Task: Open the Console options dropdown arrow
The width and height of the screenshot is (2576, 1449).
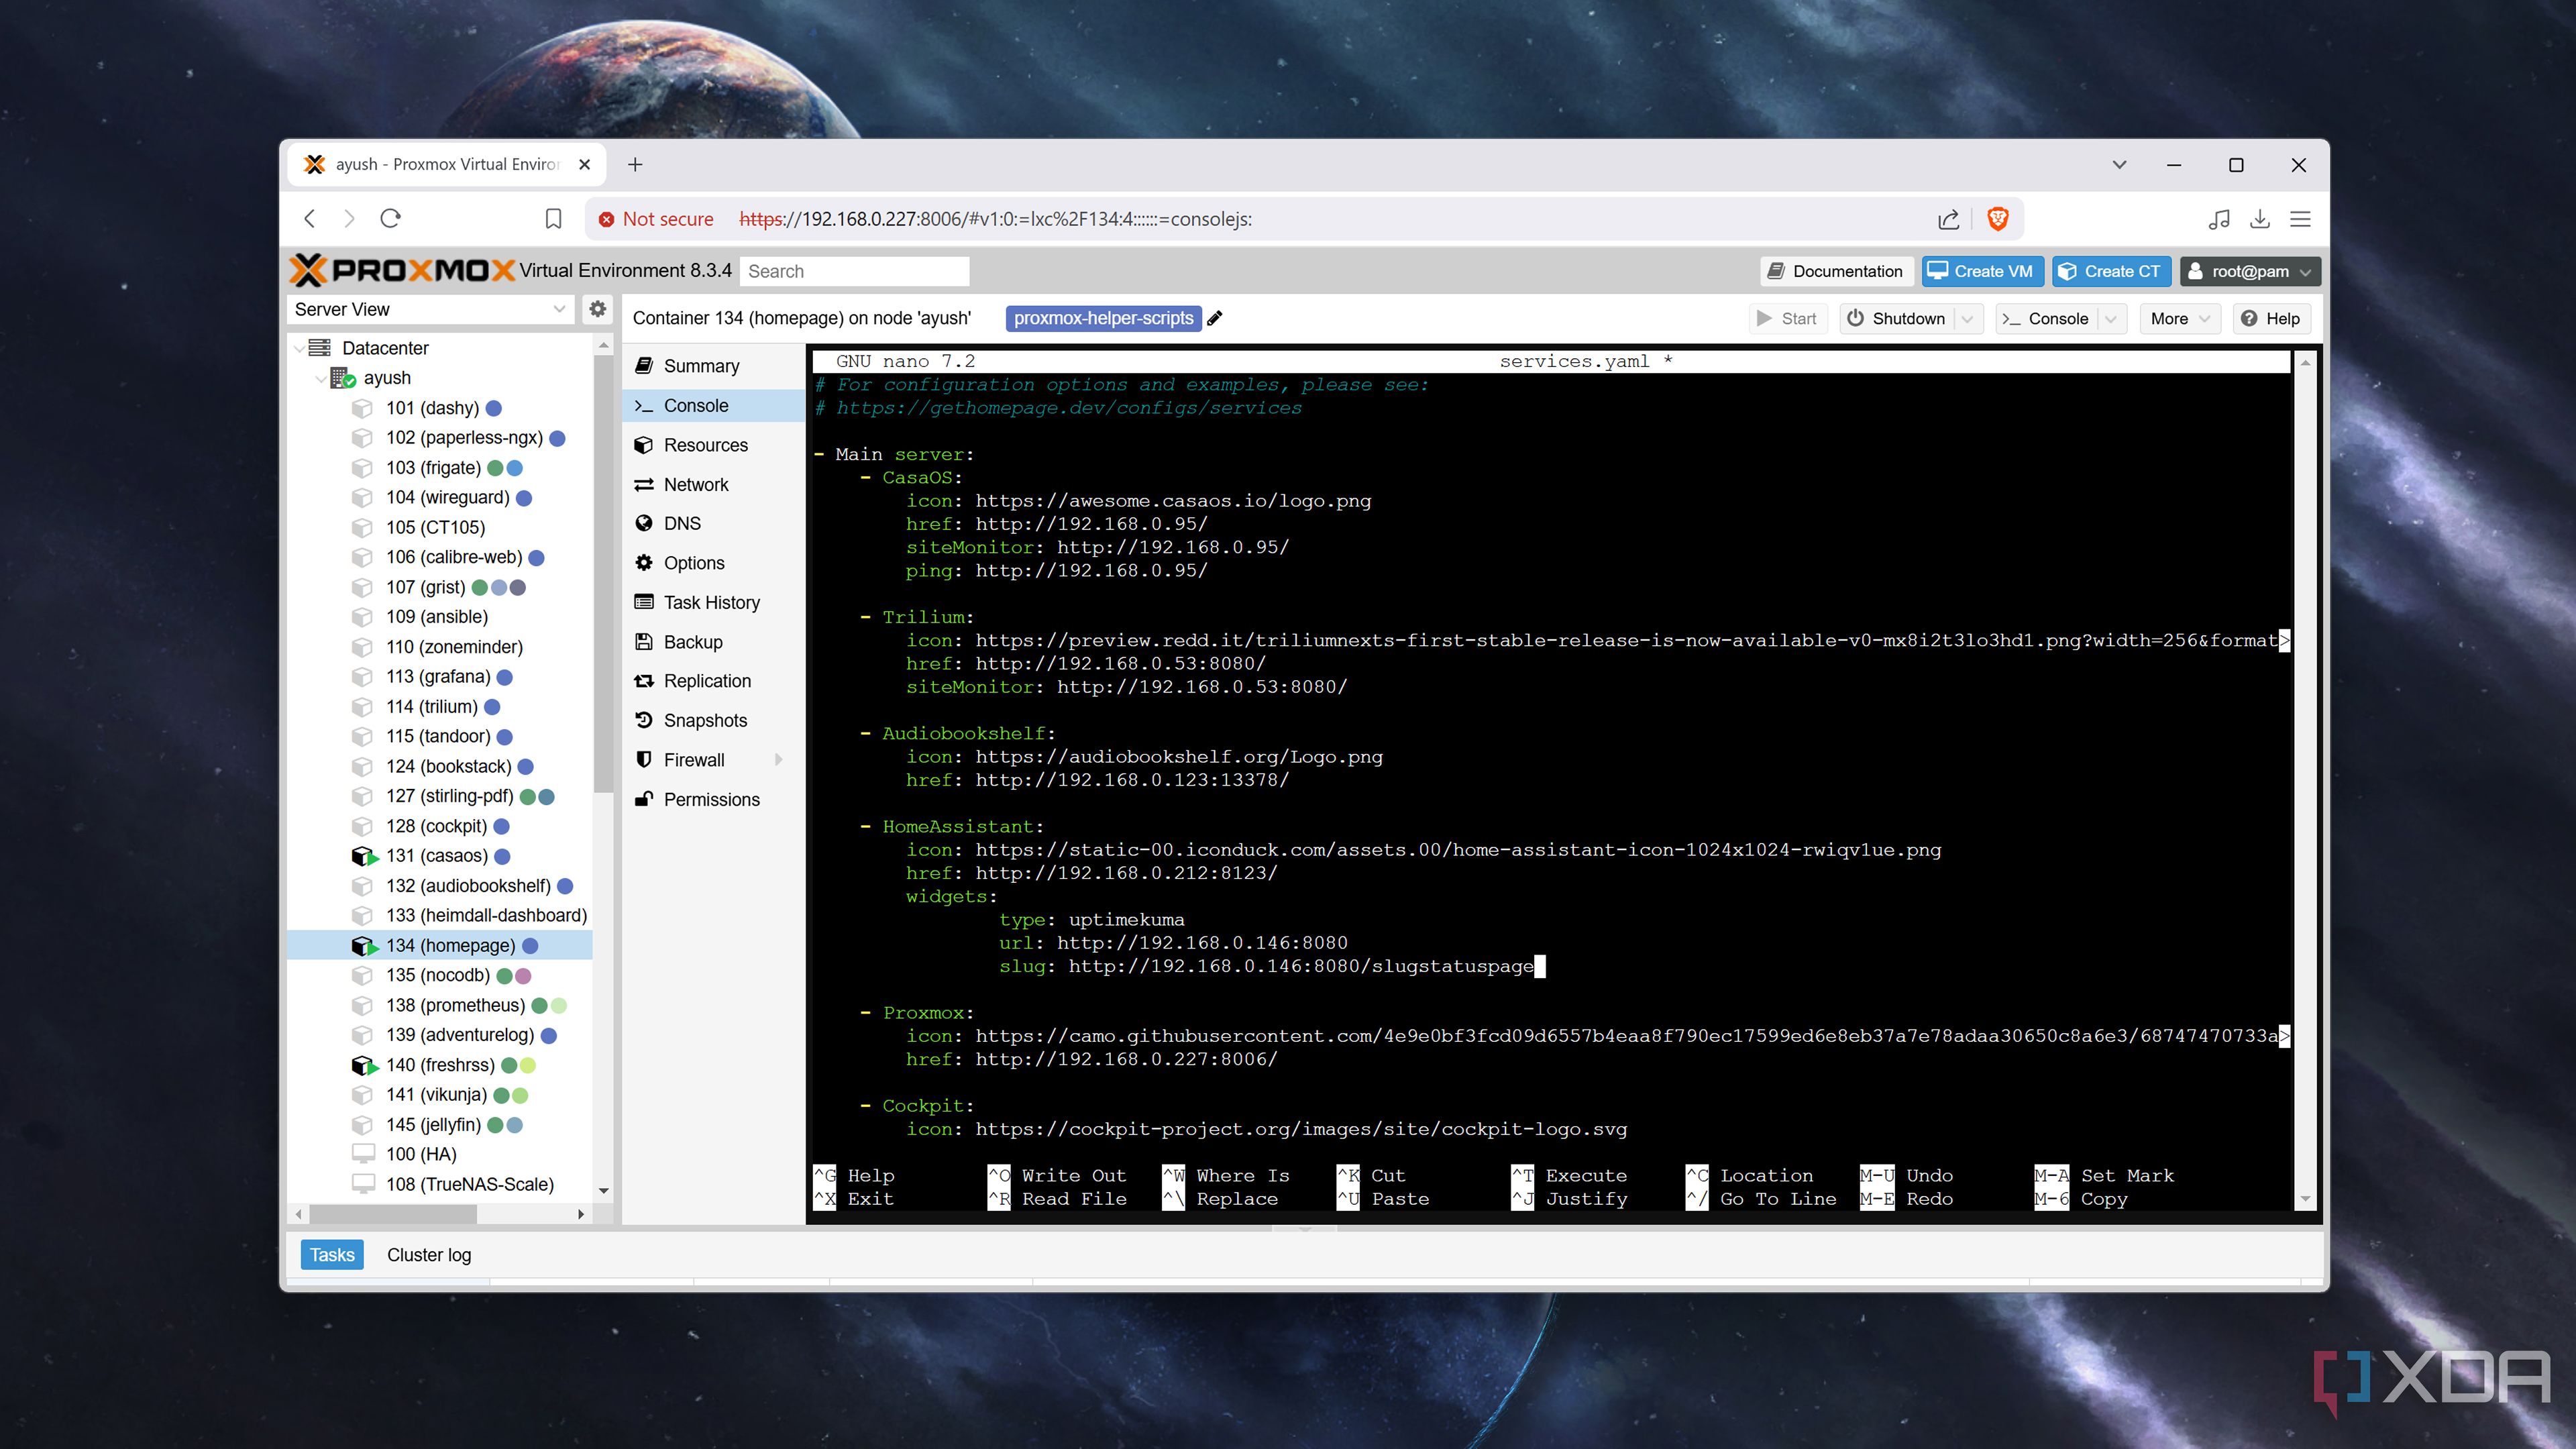Action: pos(2111,319)
